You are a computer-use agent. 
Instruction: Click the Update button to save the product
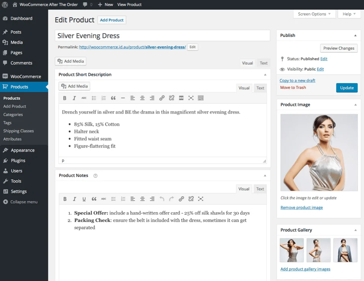point(347,87)
